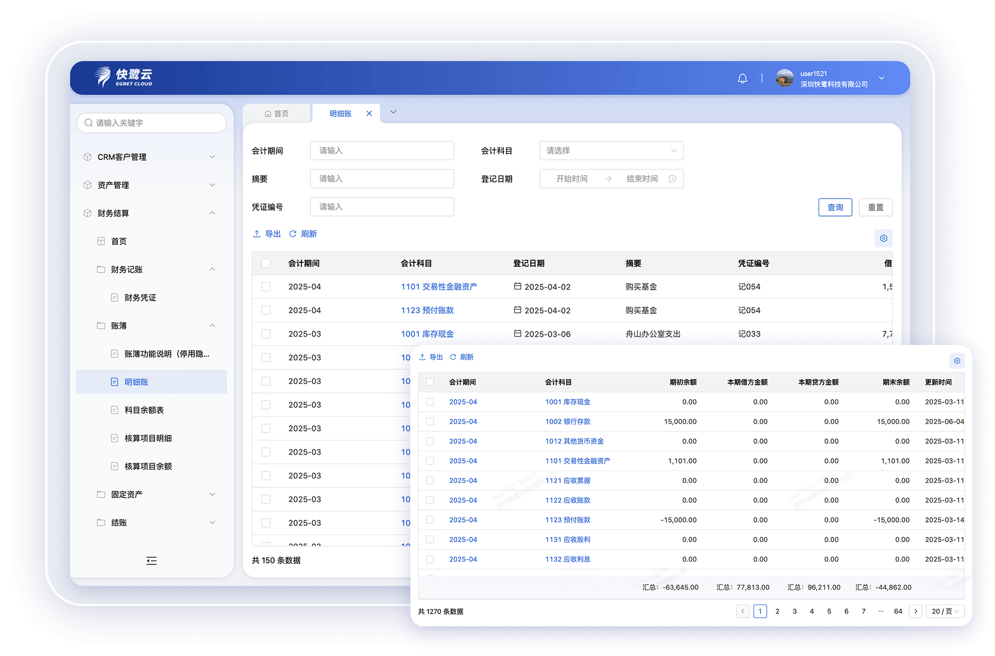995x656 pixels.
Task: Click the notification bell icon
Action: 742,79
